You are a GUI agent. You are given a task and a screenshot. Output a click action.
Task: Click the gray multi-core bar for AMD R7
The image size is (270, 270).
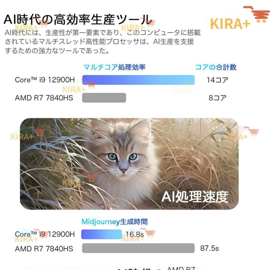[104, 98]
